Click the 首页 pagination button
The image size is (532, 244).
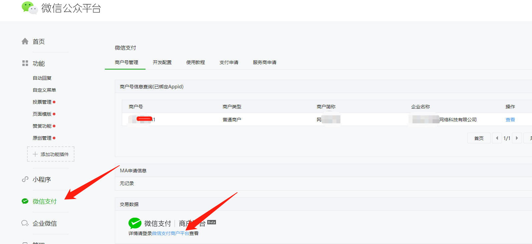coord(479,138)
